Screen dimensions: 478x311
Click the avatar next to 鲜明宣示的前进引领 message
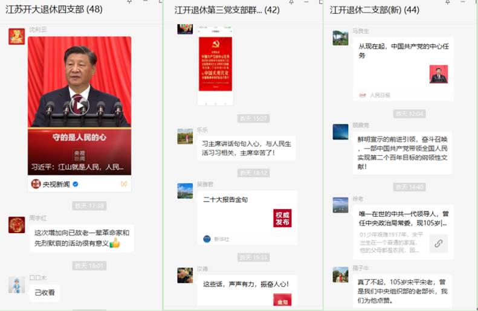tap(340, 132)
